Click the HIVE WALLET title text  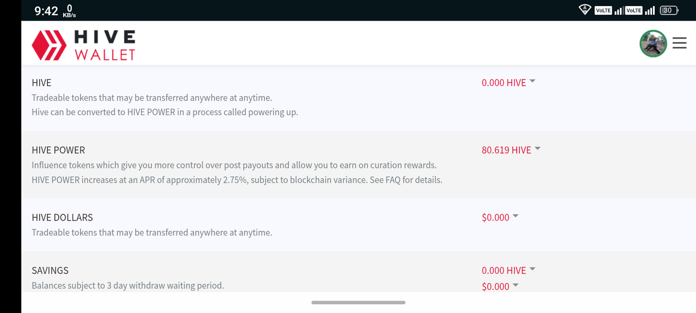[x=105, y=45]
